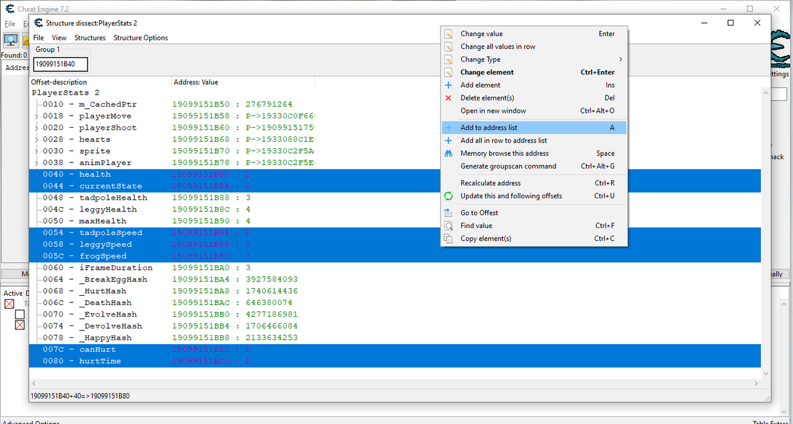Select the 0054 tadpoleSpeed row
This screenshot has width=793, height=424.
pos(395,233)
